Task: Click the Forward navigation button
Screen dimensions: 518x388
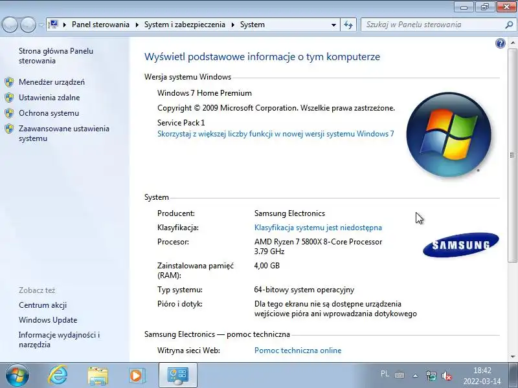Action: 28,25
